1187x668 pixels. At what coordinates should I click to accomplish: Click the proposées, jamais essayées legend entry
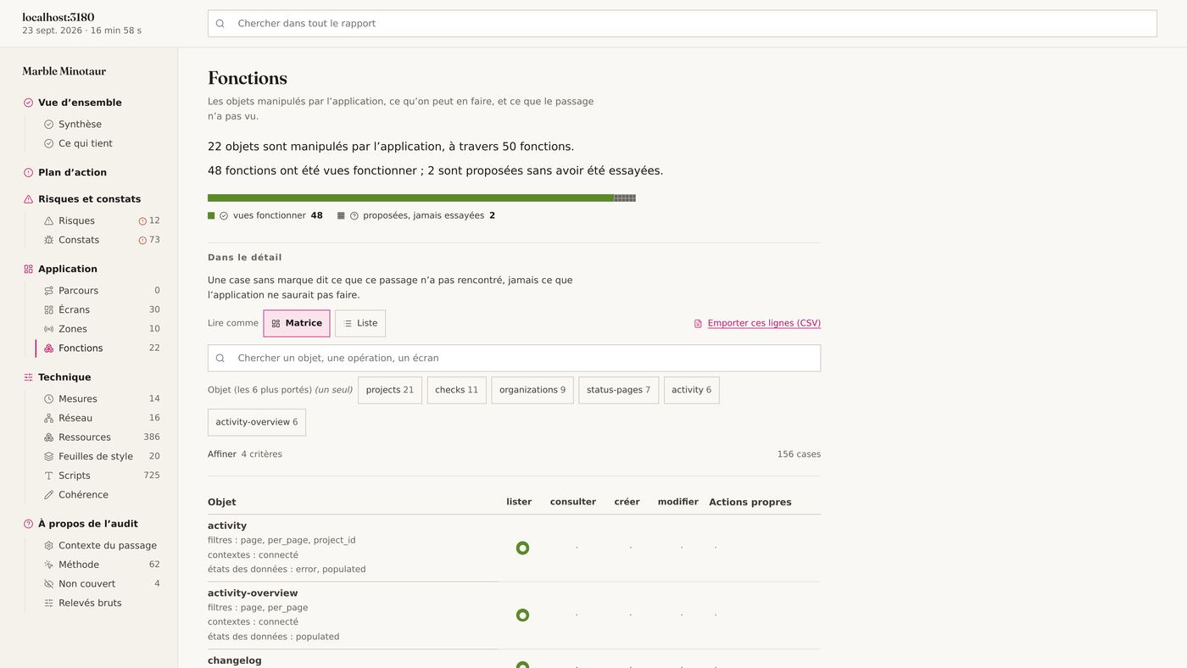(x=416, y=216)
